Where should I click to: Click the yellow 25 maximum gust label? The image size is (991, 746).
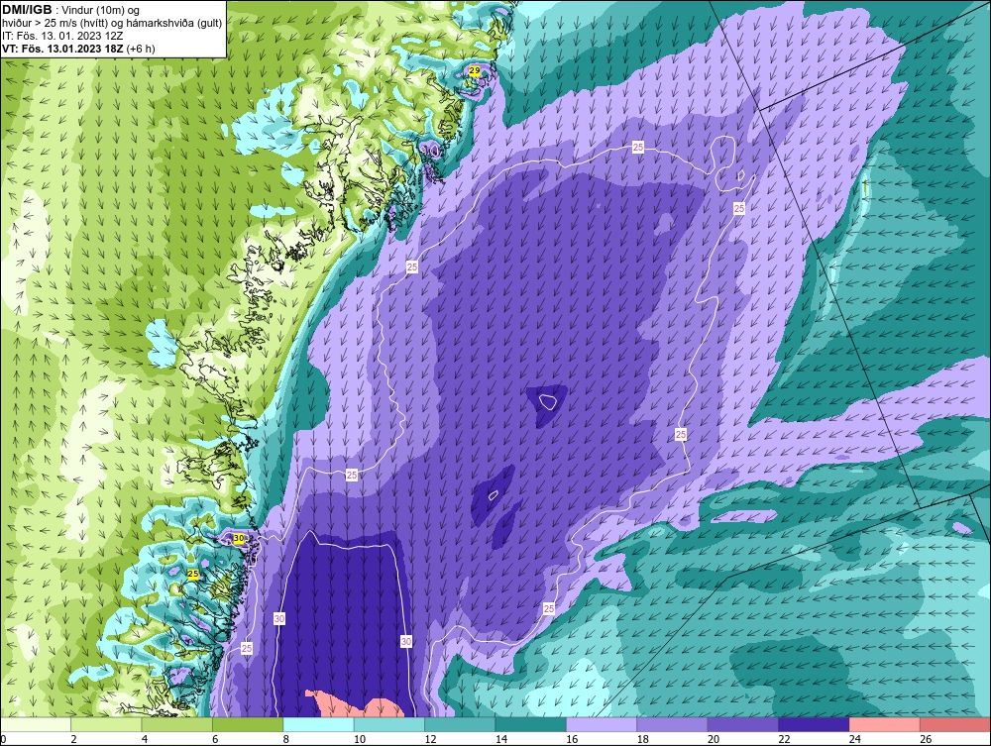click(193, 575)
